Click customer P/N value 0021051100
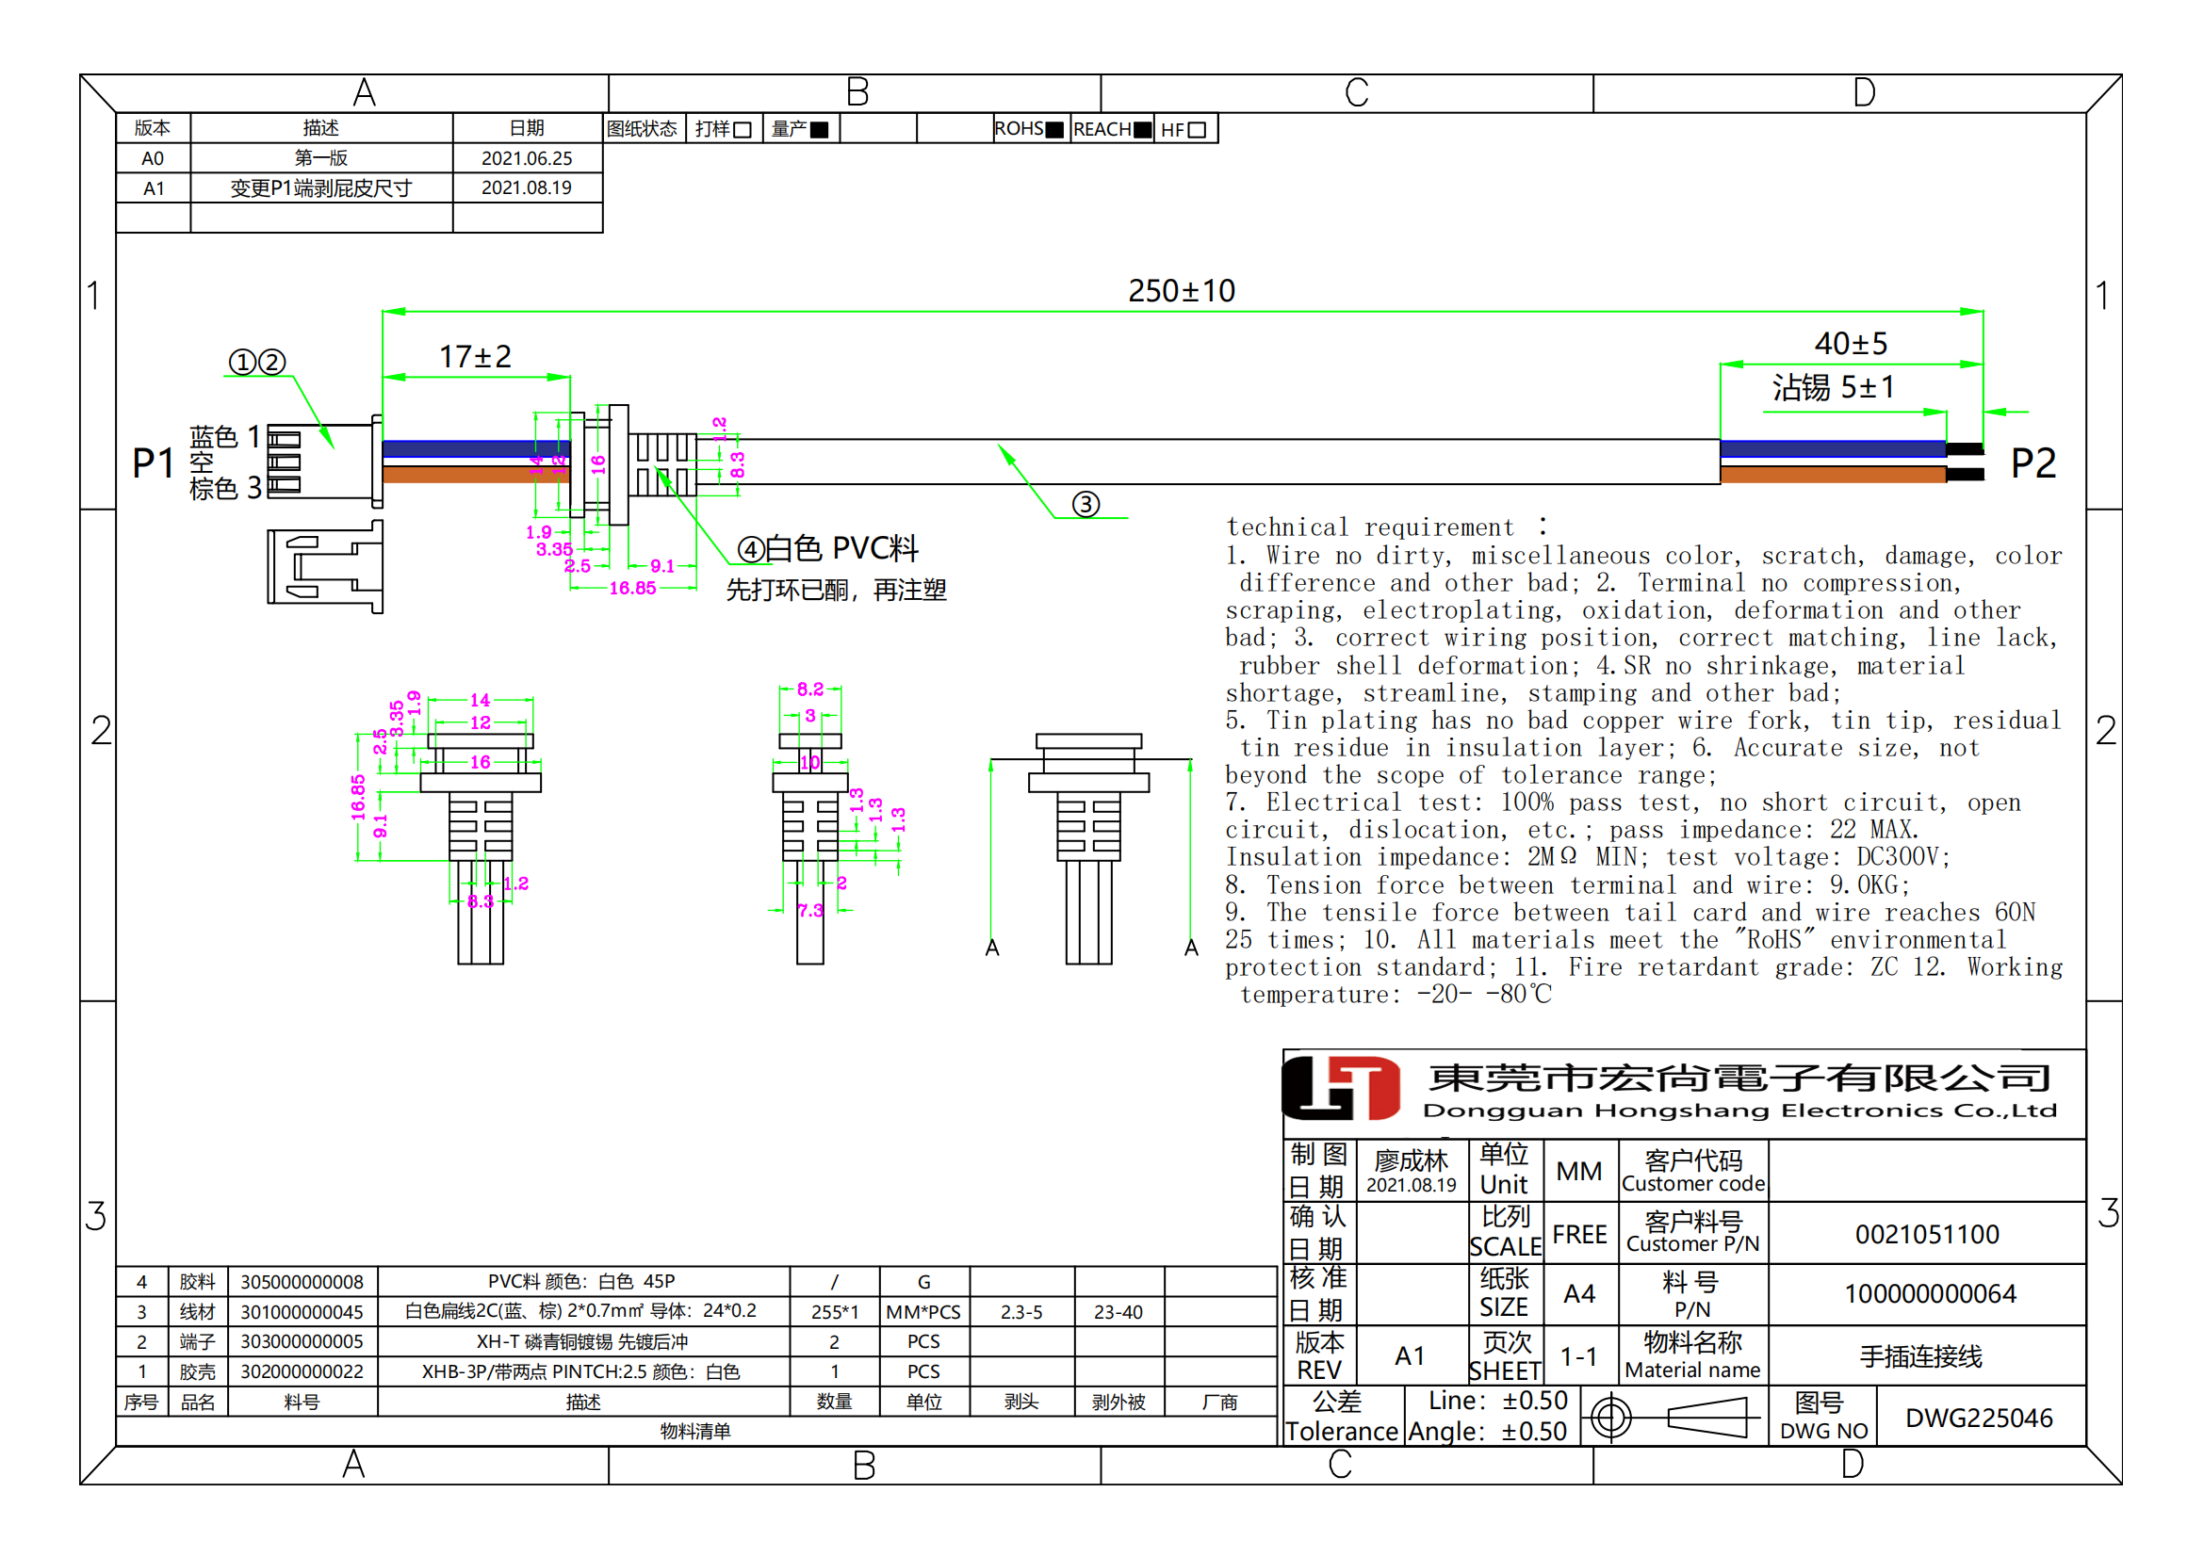 pyautogui.click(x=1928, y=1234)
